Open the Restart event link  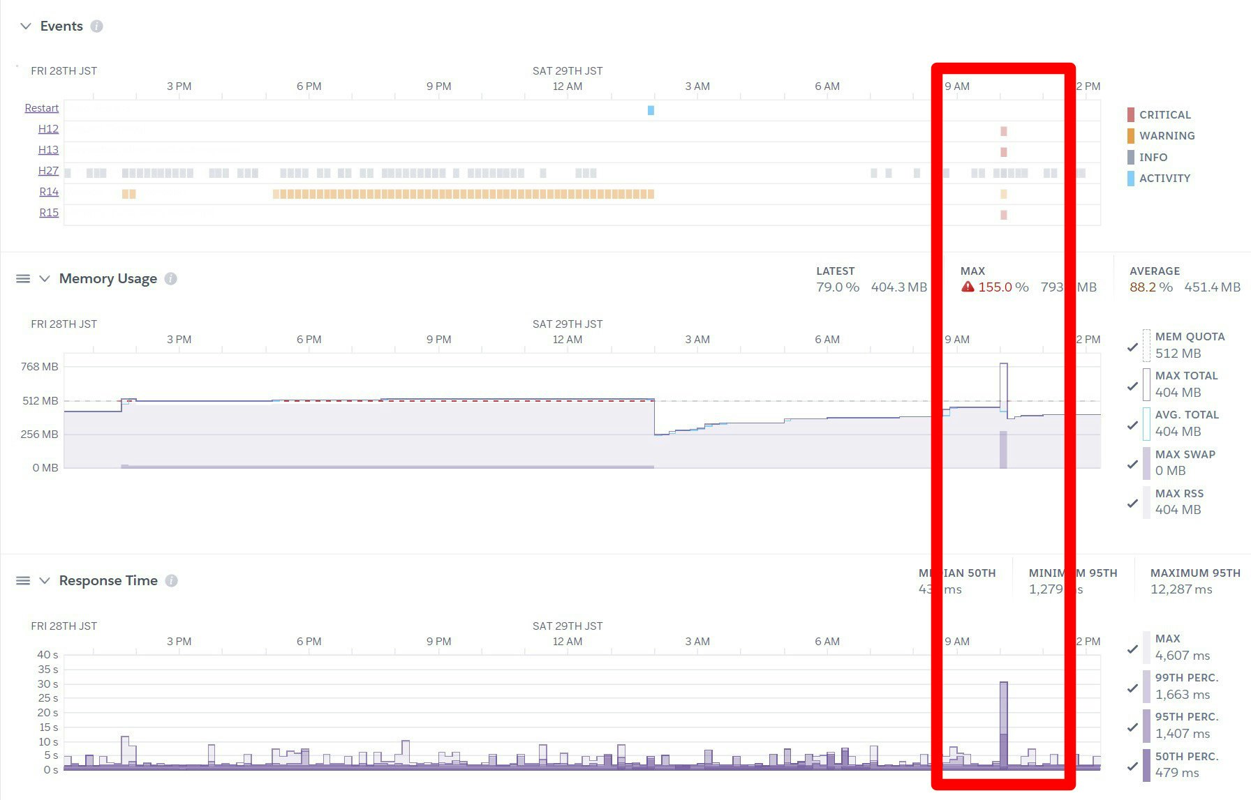pos(42,108)
